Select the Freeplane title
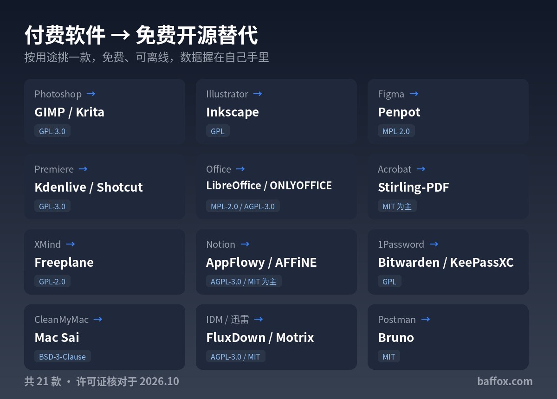This screenshot has width=557, height=399. tap(64, 262)
